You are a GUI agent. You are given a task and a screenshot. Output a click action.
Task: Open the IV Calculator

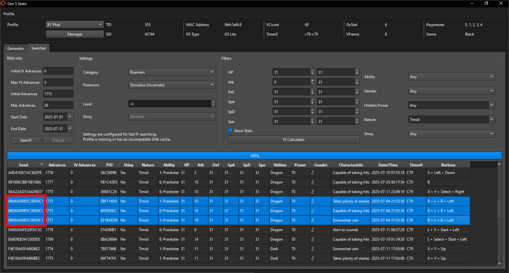click(x=293, y=140)
